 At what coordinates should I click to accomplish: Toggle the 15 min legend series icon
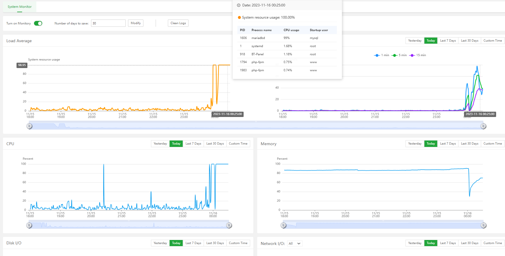(x=412, y=55)
